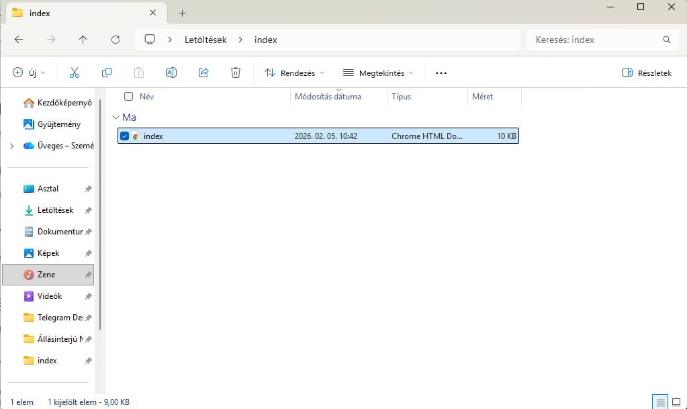This screenshot has height=409, width=687.
Task: Click the Keresés: index search field
Action: (594, 40)
